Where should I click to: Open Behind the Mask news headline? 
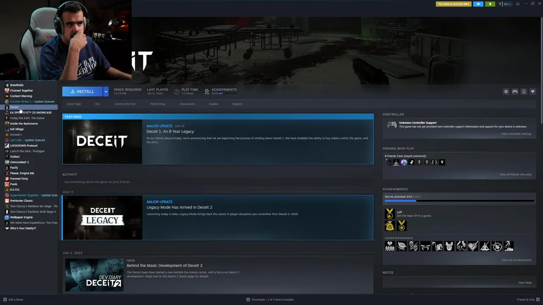coord(165,266)
